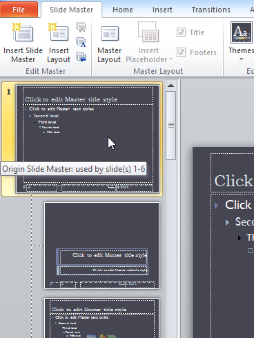This screenshot has height=338, width=254.
Task: Click the Preserve master icon
Action: (81, 57)
